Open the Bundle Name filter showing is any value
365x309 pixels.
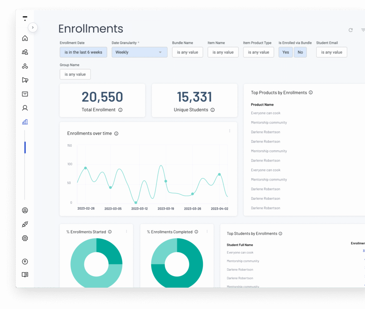tap(187, 52)
